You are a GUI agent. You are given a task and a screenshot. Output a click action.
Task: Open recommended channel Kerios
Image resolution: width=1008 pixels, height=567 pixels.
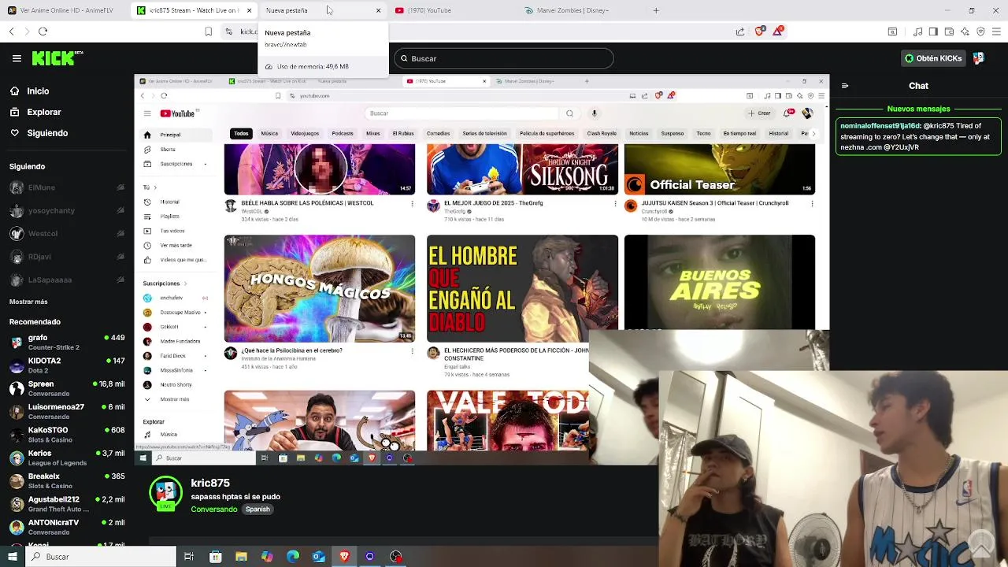coord(67,458)
